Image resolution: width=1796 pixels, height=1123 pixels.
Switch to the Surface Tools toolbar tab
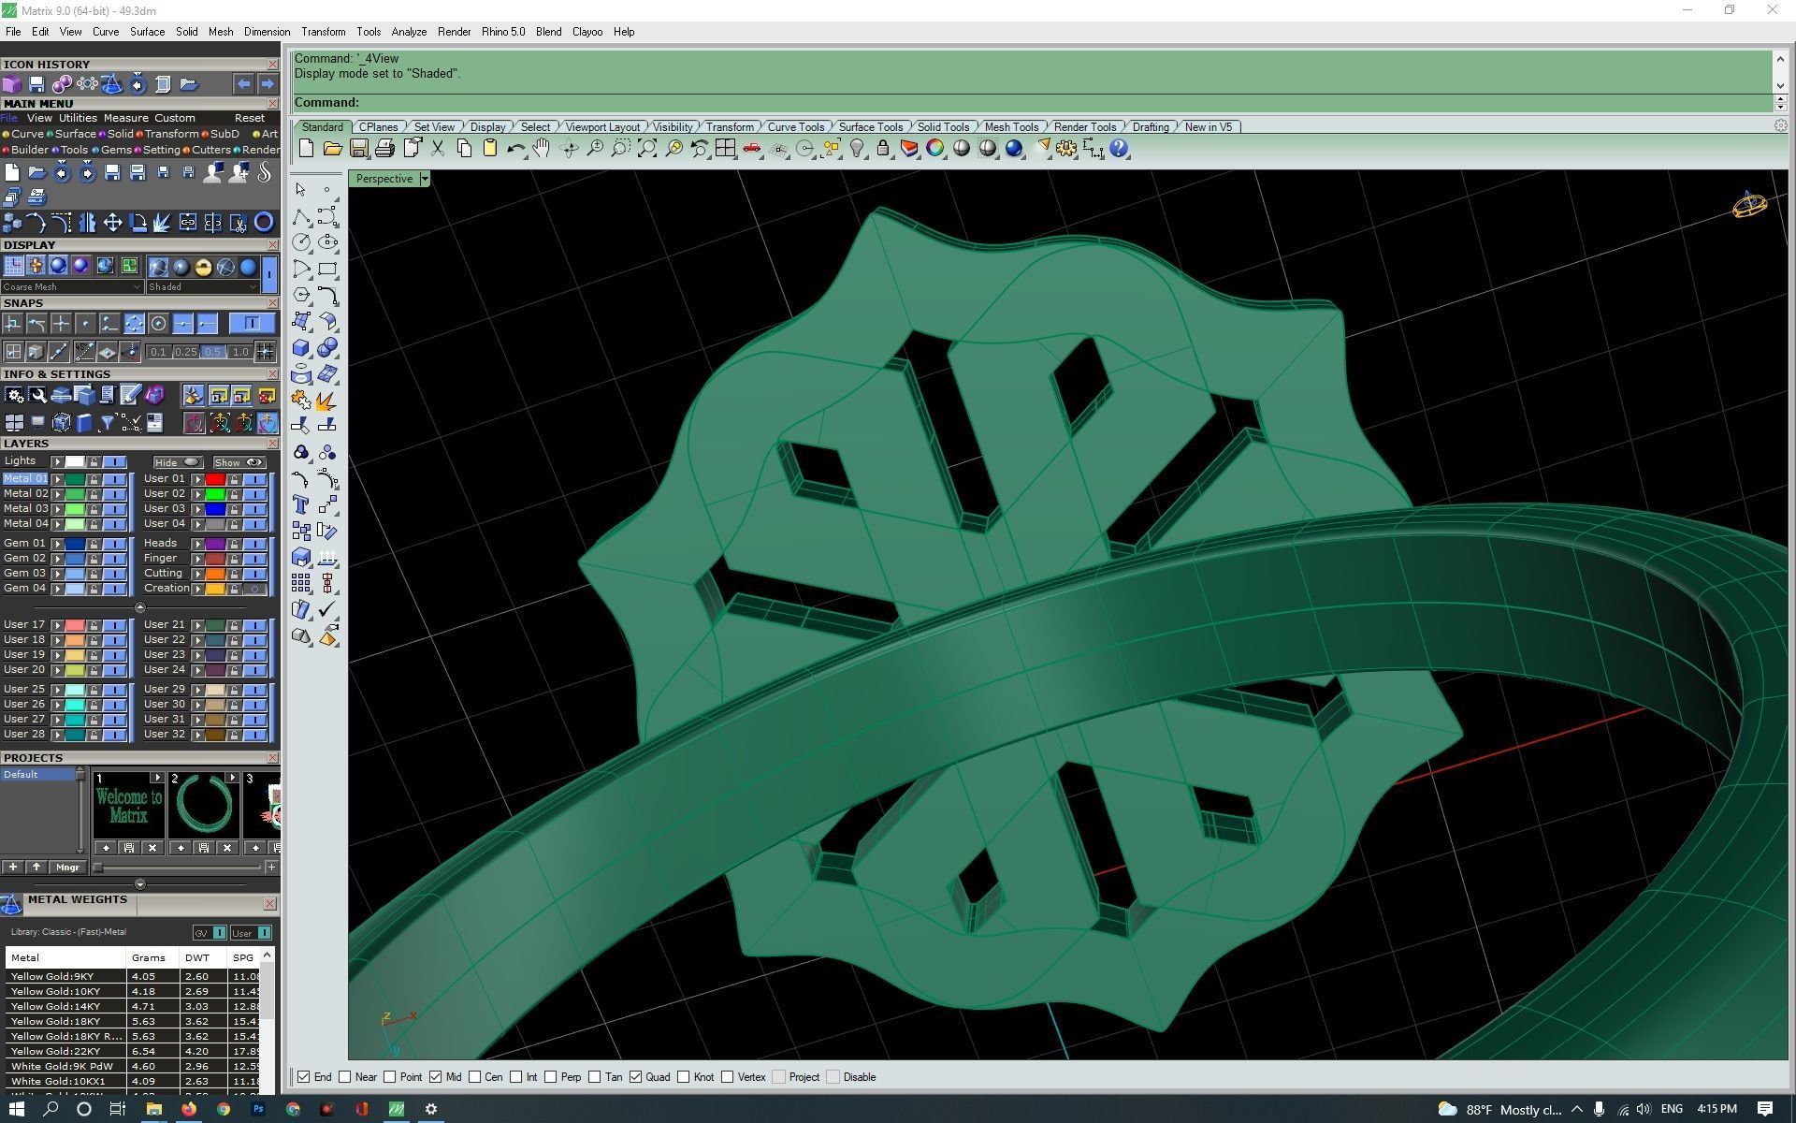870,127
